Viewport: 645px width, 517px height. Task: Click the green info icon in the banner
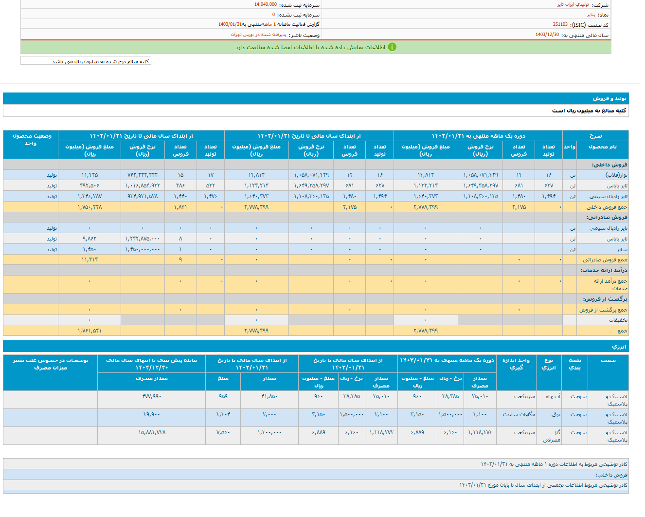click(392, 47)
